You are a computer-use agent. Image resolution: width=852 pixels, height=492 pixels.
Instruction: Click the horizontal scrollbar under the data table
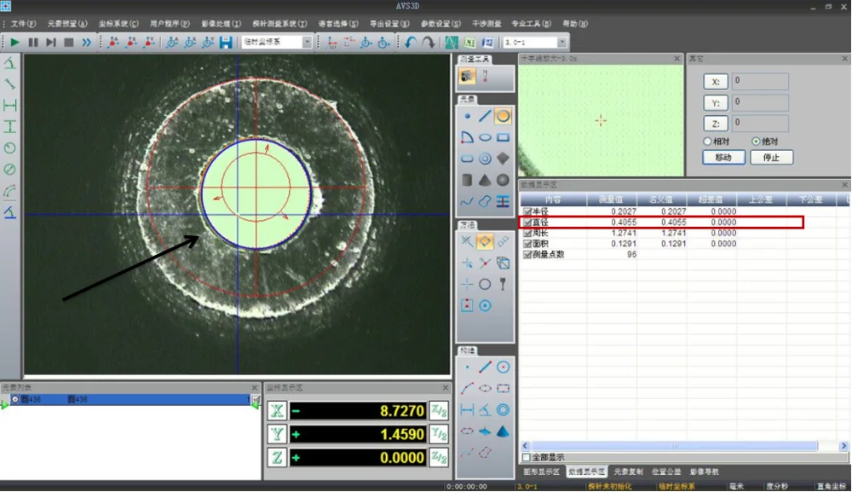[x=675, y=446]
